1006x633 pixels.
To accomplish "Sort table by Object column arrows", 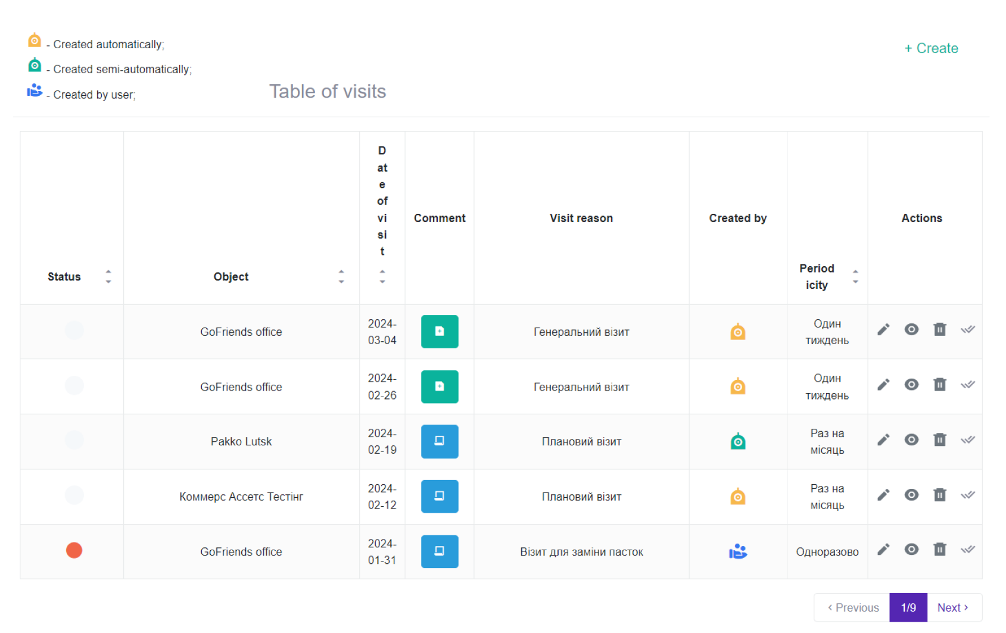I will tap(341, 276).
